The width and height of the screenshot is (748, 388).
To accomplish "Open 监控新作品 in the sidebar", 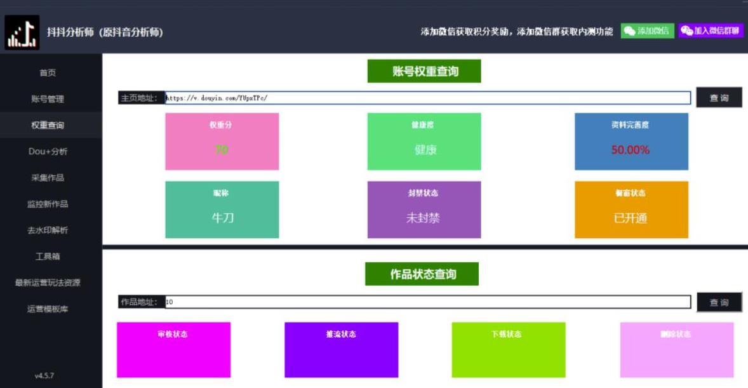I will [x=48, y=204].
